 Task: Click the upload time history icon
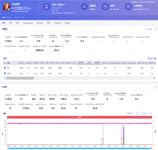point(128,7)
